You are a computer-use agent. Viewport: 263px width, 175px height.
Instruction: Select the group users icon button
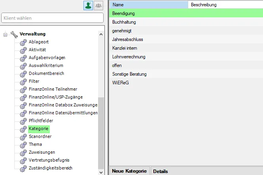click(x=98, y=6)
